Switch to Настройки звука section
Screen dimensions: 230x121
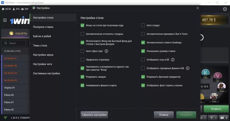click(x=43, y=55)
